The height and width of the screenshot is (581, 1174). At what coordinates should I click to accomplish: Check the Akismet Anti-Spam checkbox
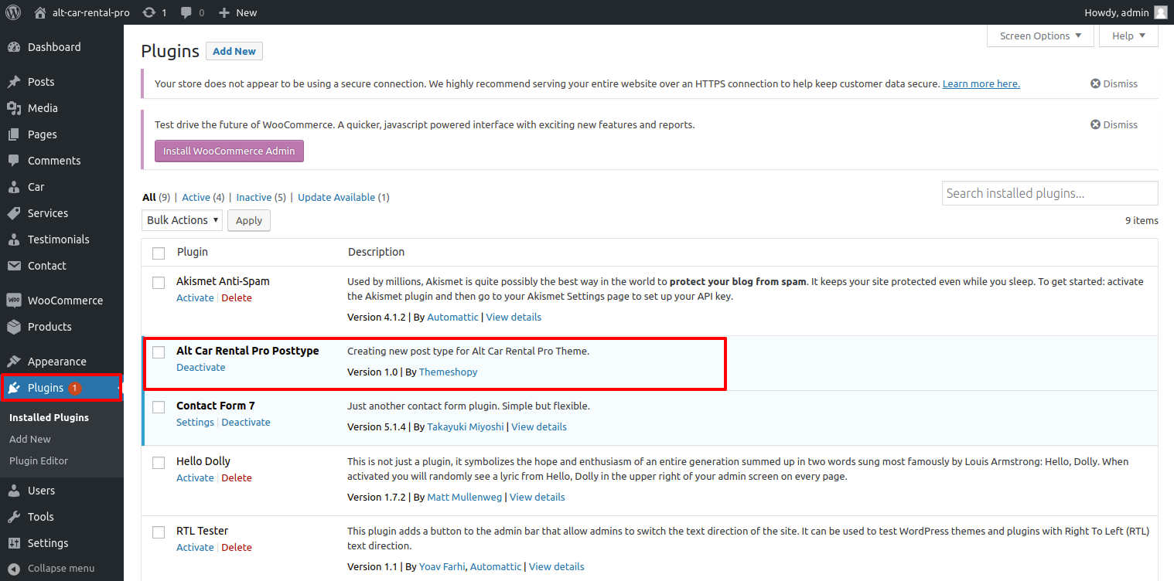(159, 283)
